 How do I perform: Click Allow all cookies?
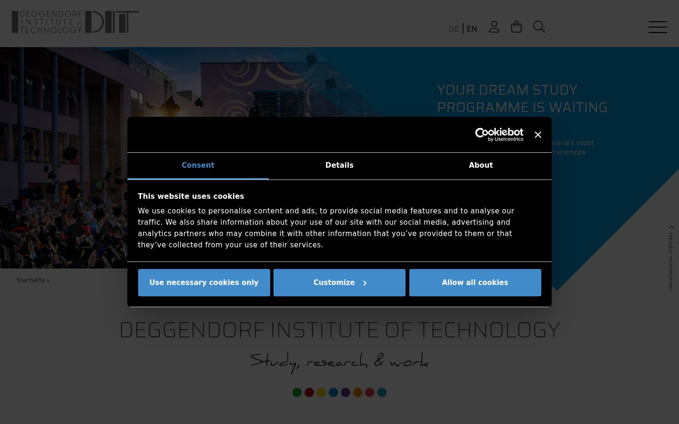pyautogui.click(x=475, y=283)
